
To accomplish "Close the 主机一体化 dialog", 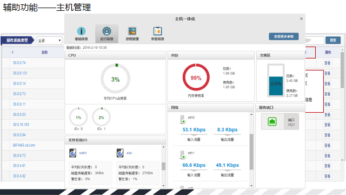I will tap(301, 19).
